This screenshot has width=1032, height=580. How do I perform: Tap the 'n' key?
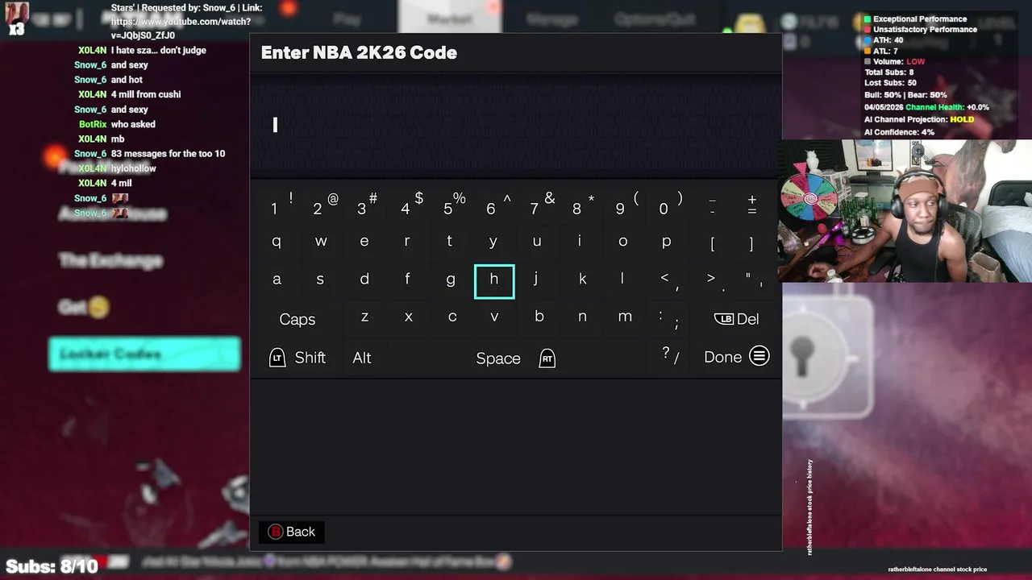coord(582,317)
